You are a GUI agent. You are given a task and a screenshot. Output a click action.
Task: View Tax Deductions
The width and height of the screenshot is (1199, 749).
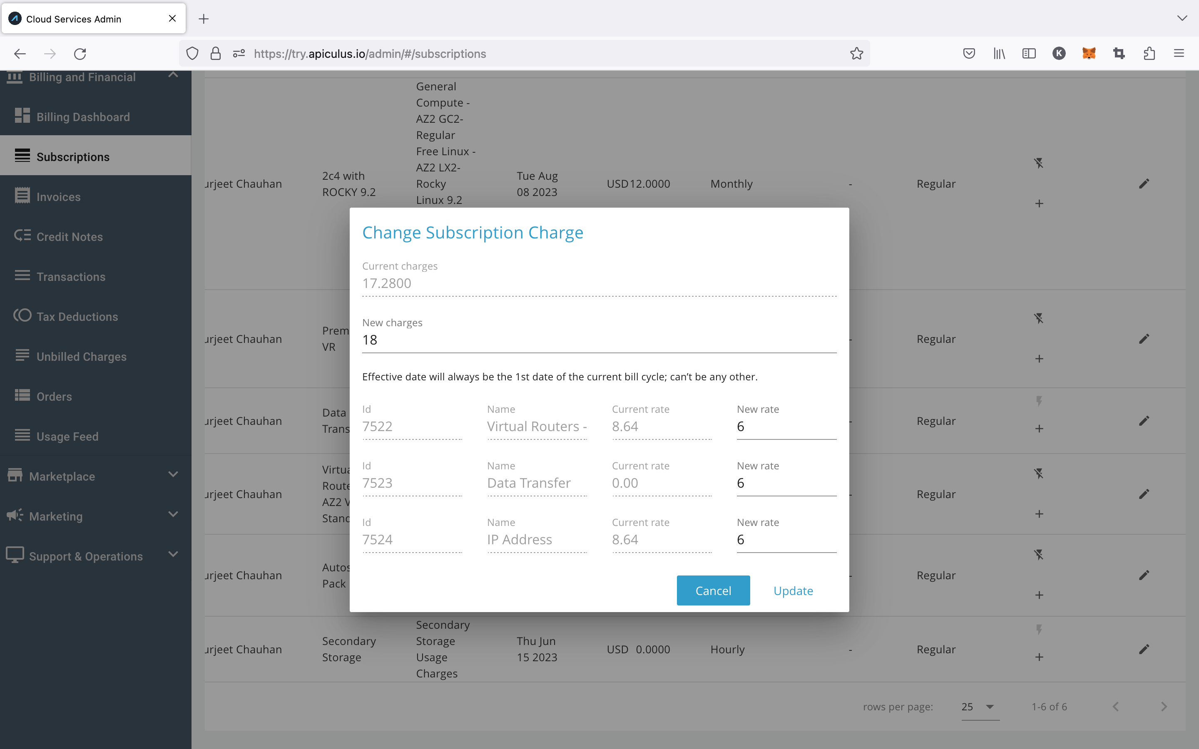(77, 316)
